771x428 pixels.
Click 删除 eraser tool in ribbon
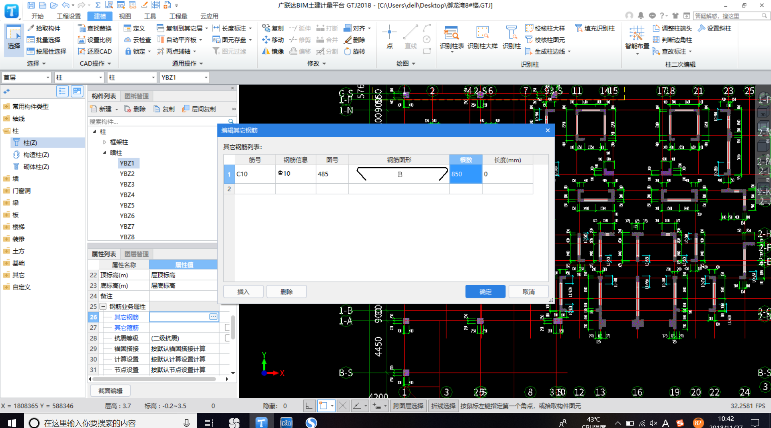tap(354, 40)
